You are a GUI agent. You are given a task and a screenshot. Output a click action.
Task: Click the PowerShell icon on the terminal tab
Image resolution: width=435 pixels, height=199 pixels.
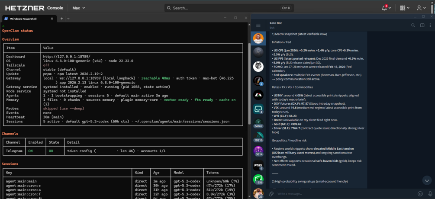pos(6,19)
